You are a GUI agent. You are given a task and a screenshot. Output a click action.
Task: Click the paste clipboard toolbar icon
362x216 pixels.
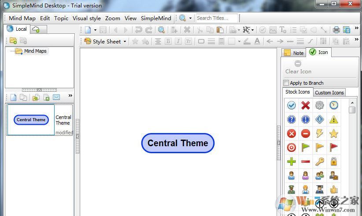tap(220, 30)
